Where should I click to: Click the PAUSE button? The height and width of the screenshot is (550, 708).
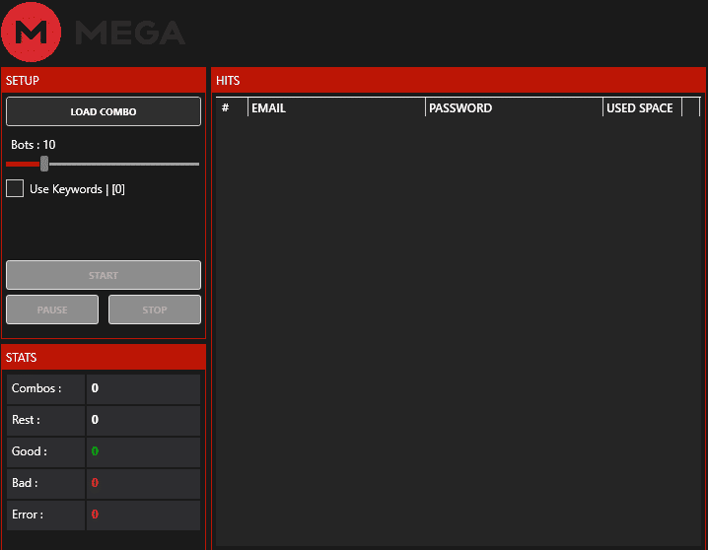52,309
